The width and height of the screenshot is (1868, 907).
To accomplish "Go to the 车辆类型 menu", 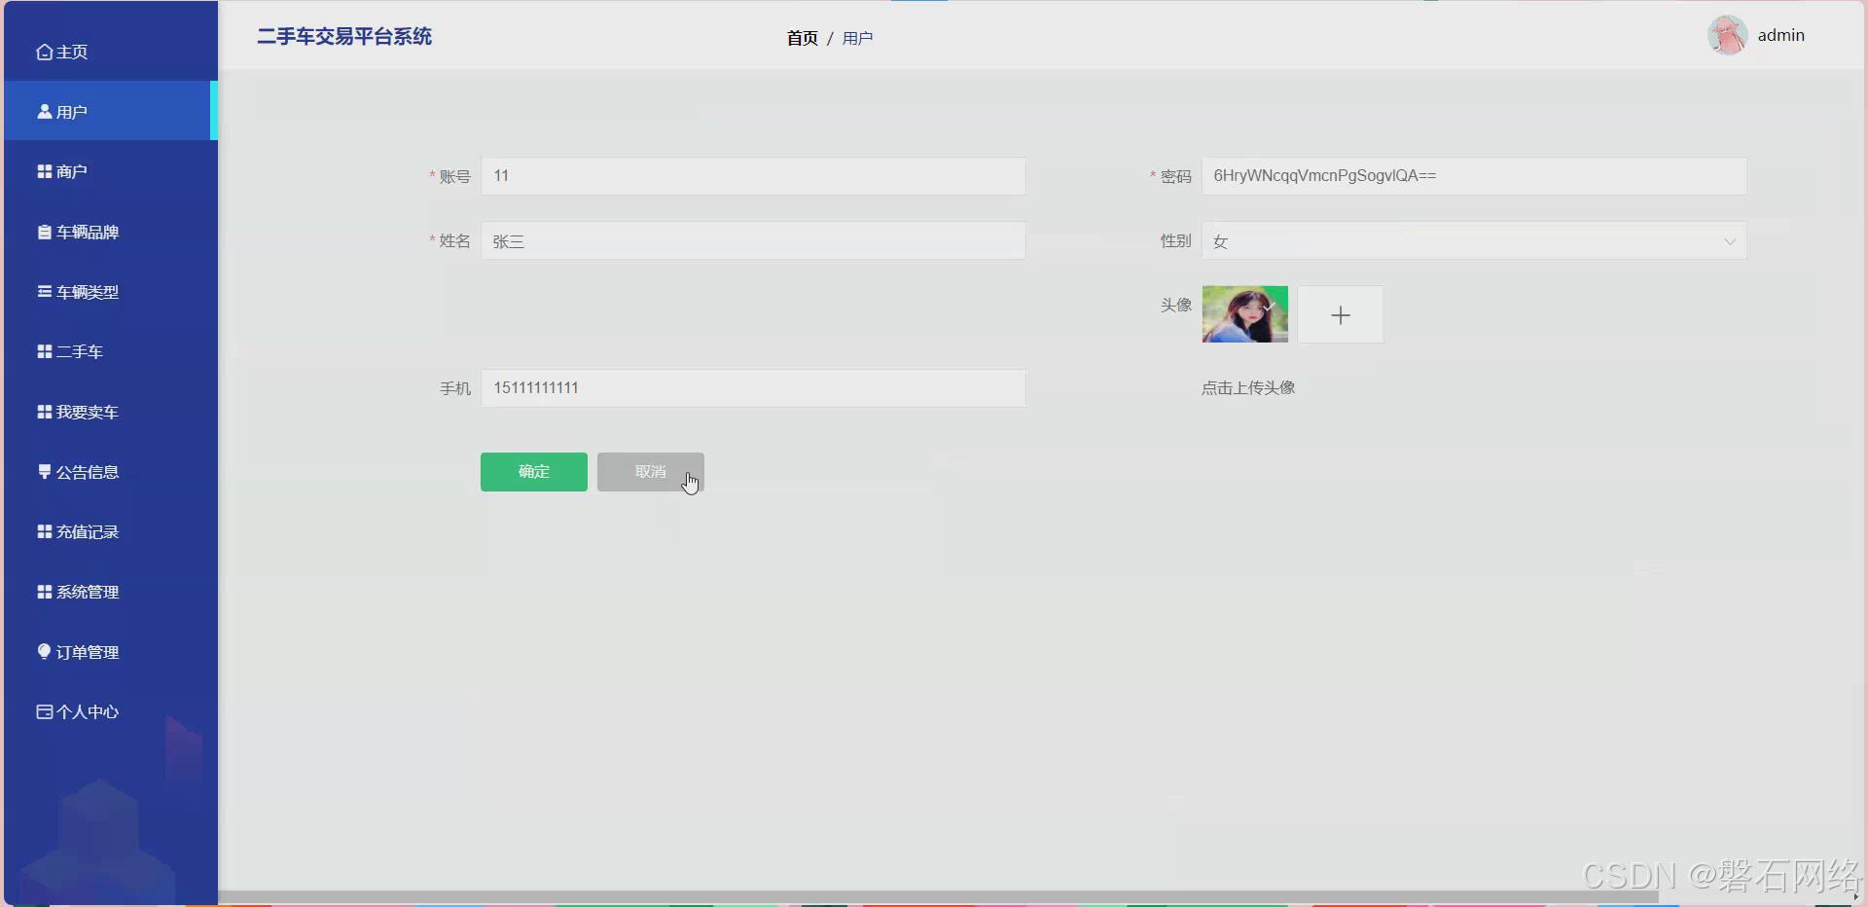I will tap(111, 292).
